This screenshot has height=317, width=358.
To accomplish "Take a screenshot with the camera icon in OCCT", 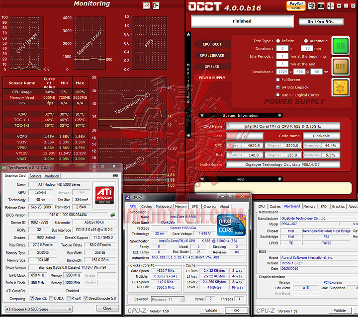I will 321,6.
